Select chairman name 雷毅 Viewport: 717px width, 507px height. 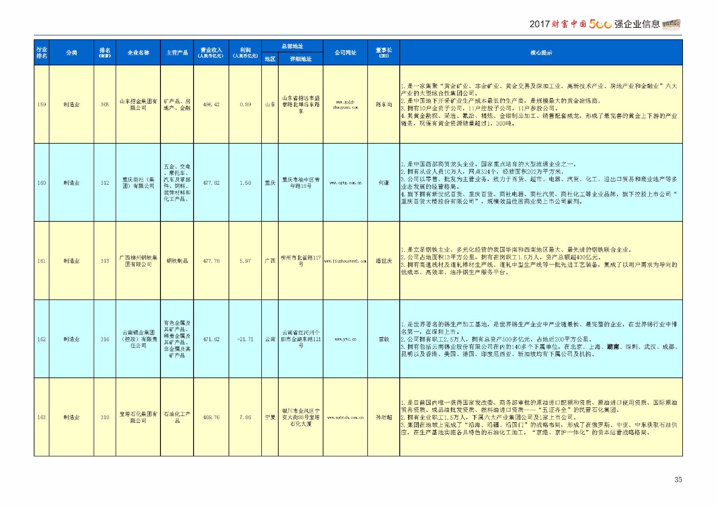coord(384,339)
